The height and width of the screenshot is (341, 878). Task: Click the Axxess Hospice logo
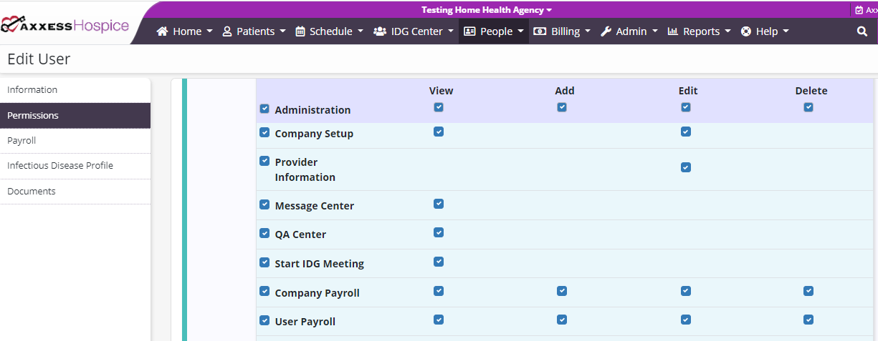(65, 26)
